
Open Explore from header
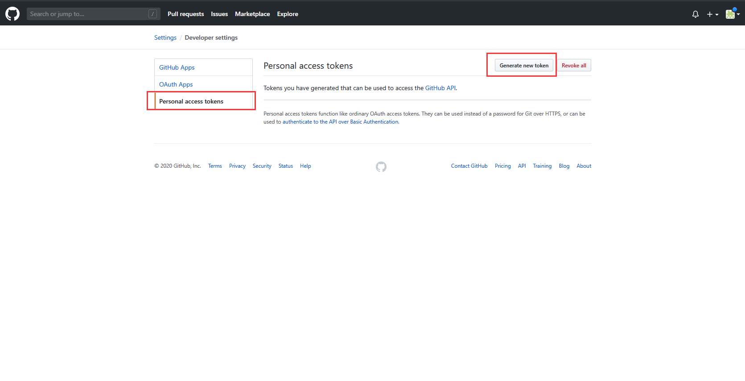point(288,14)
